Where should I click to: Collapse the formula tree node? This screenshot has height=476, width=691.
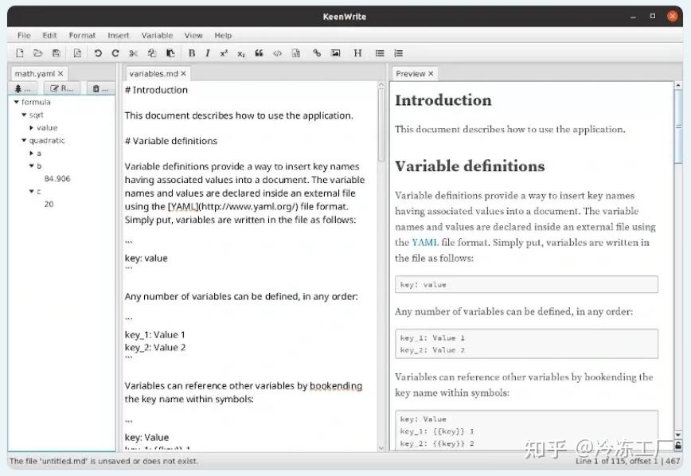16,102
